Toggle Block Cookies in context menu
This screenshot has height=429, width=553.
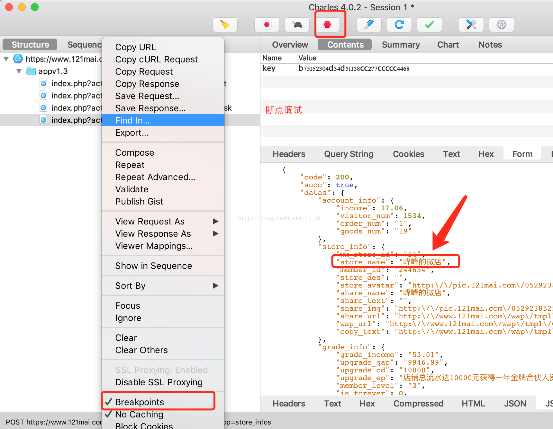click(x=163, y=425)
